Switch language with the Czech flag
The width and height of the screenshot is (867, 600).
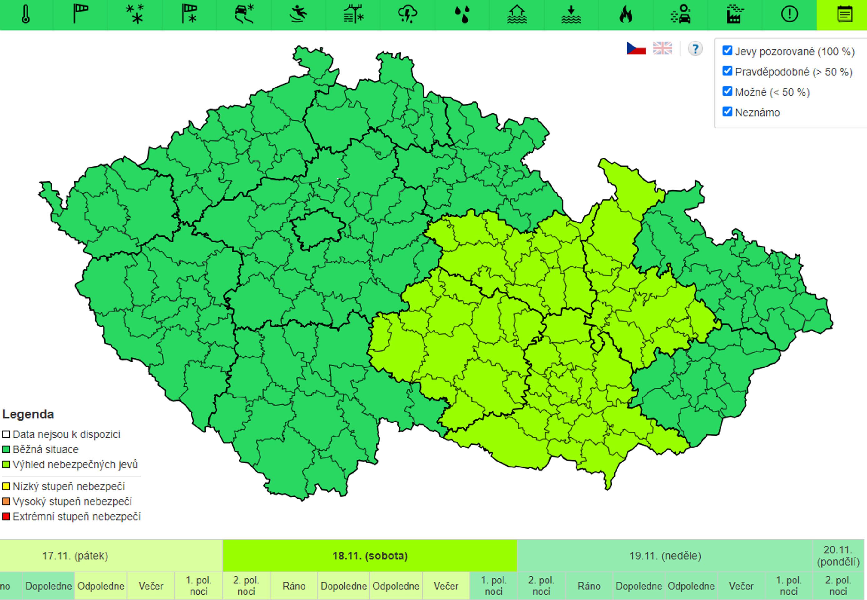[636, 48]
